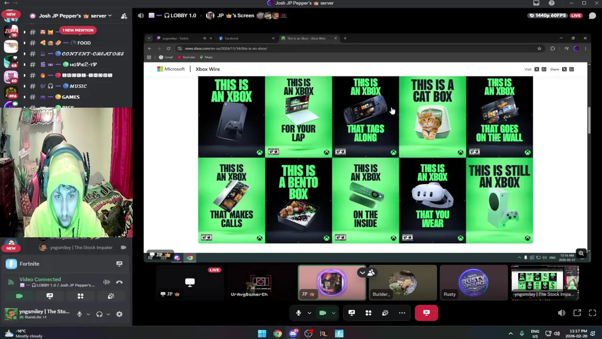Open the Josh JP Pepper's server dropdown
This screenshot has height=339, width=602.
point(75,16)
